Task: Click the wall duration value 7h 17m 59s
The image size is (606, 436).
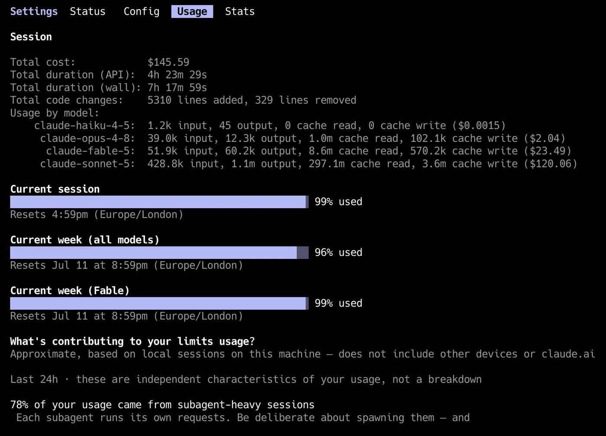Action: 177,87
